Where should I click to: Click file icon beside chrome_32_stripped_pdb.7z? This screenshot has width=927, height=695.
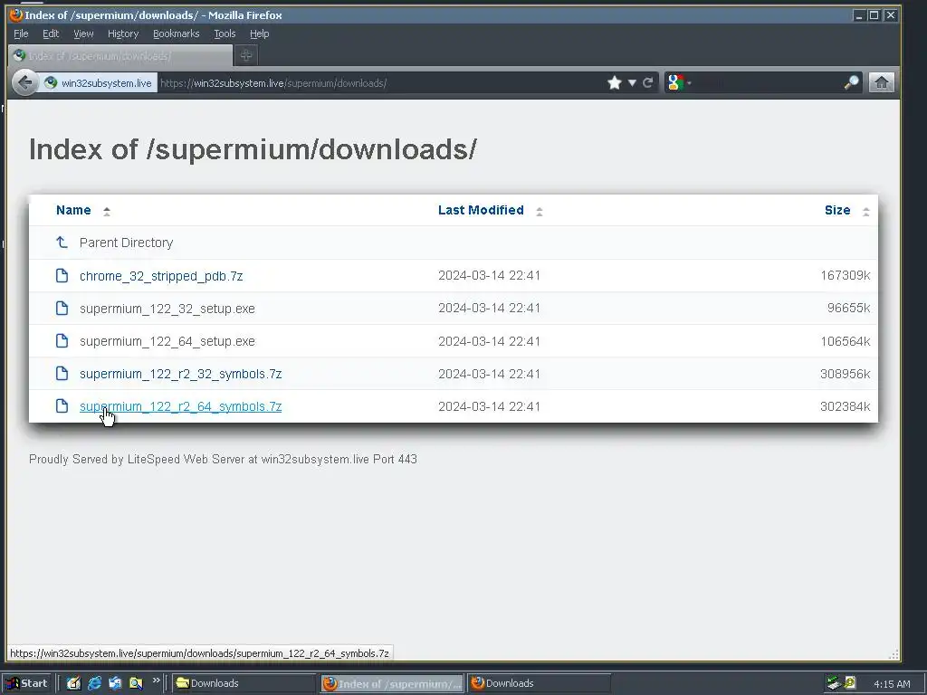tap(62, 275)
